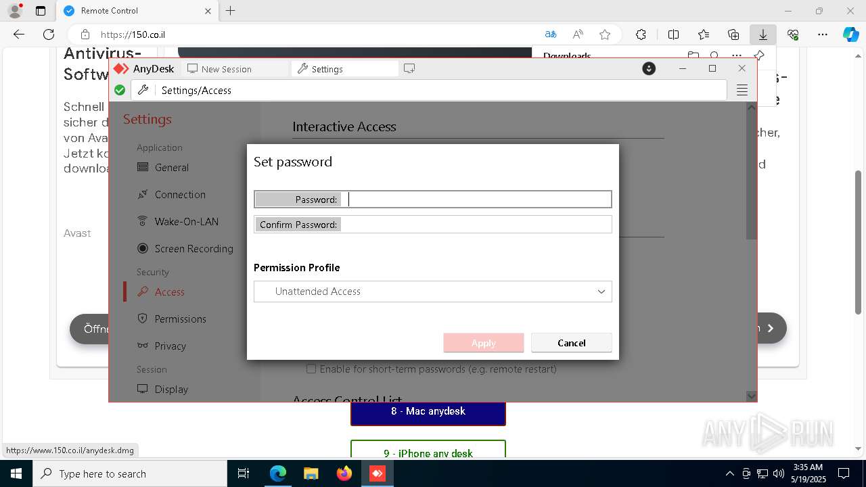The height and width of the screenshot is (487, 866).
Task: Click the read aloud icon
Action: [578, 34]
